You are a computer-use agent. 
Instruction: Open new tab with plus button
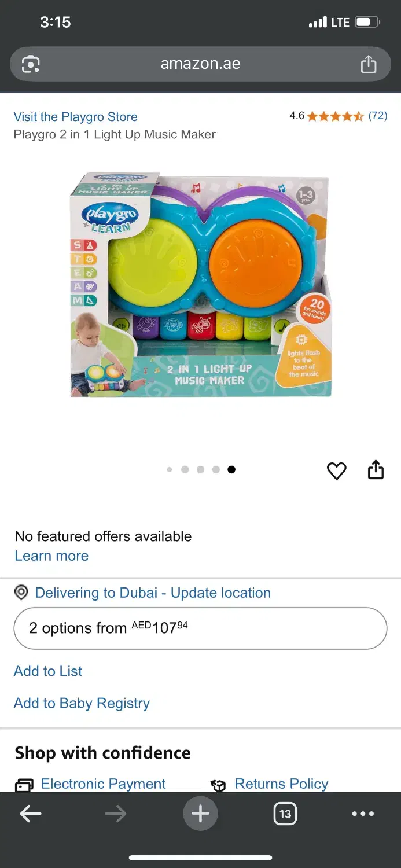[200, 814]
